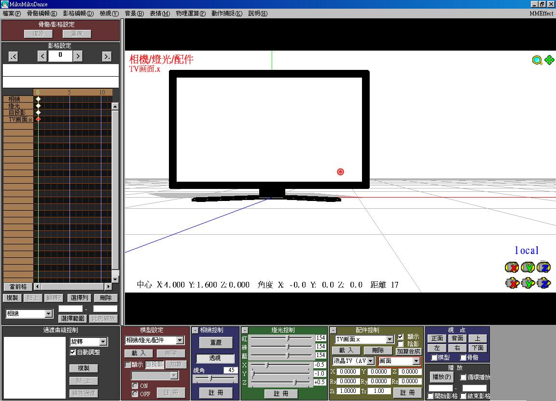Image resolution: width=556 pixels, height=401 pixels.
Task: Click the green four-arrow pan view icon
Action: tap(549, 60)
